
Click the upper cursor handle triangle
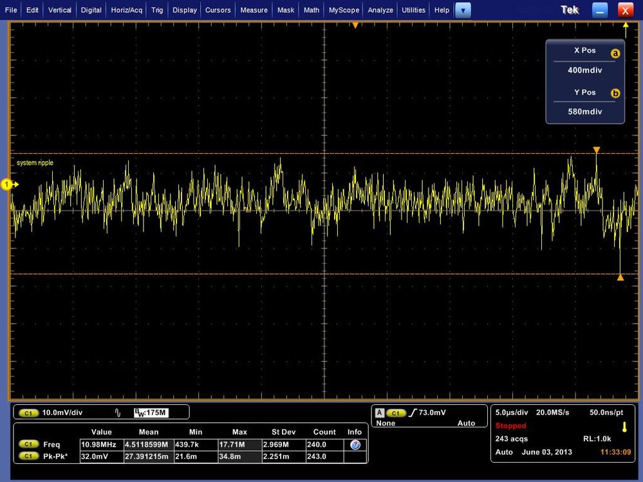[x=597, y=150]
